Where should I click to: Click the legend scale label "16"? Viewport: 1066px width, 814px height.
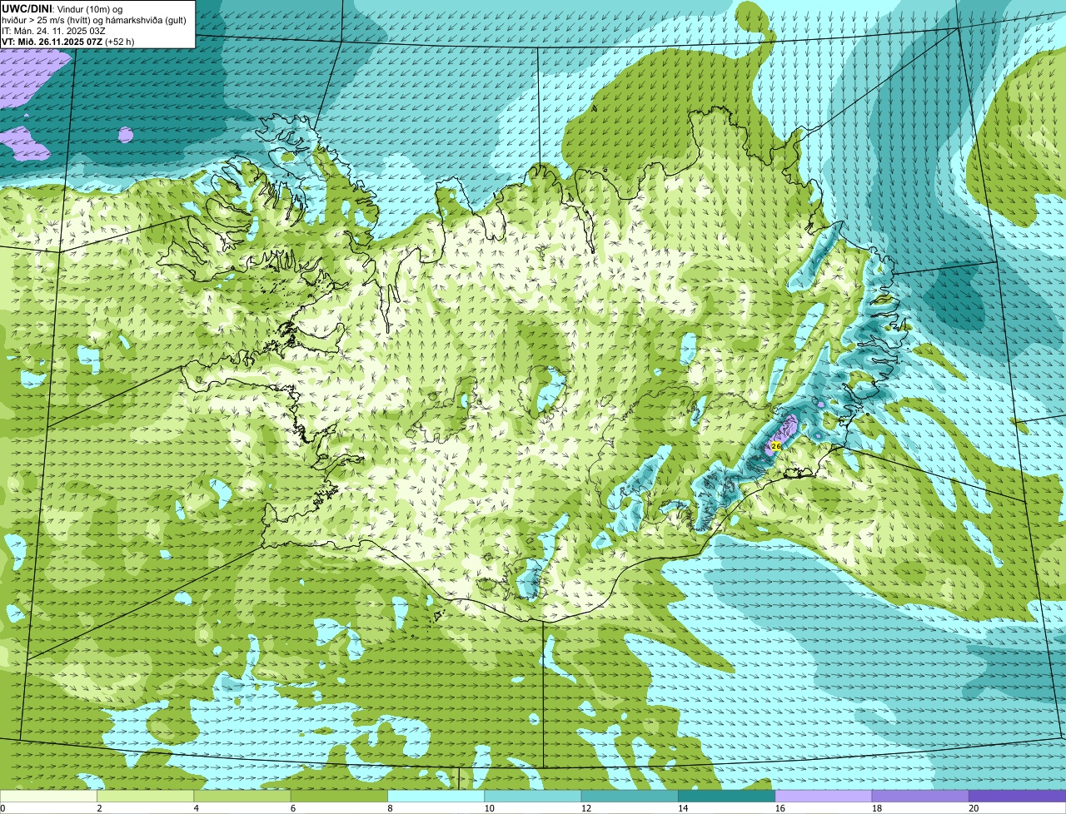780,808
